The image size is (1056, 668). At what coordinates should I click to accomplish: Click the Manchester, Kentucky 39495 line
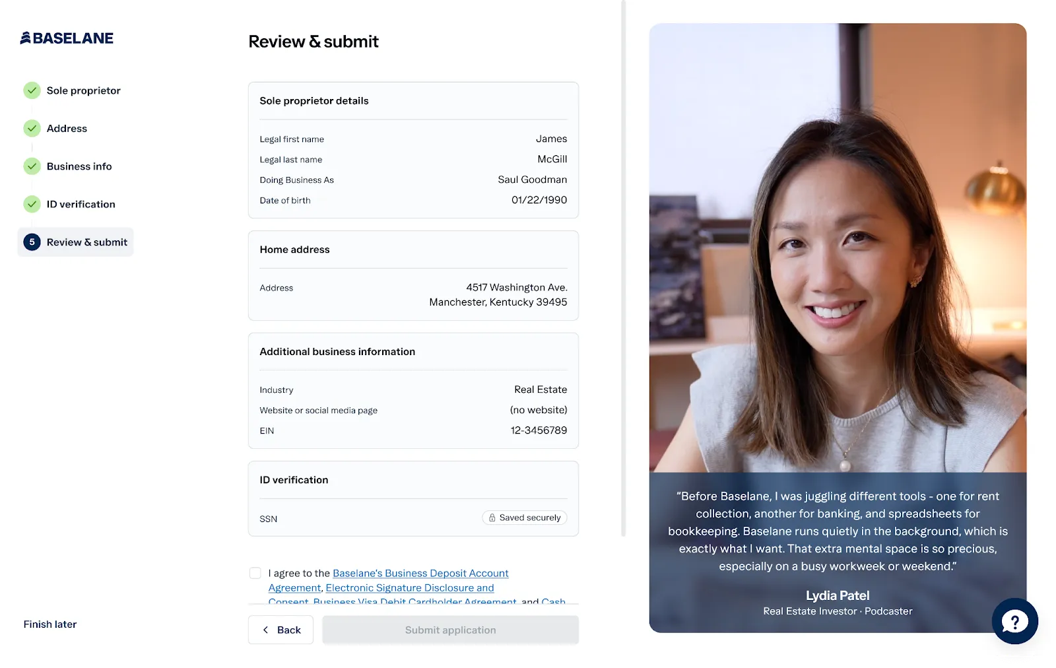click(498, 302)
